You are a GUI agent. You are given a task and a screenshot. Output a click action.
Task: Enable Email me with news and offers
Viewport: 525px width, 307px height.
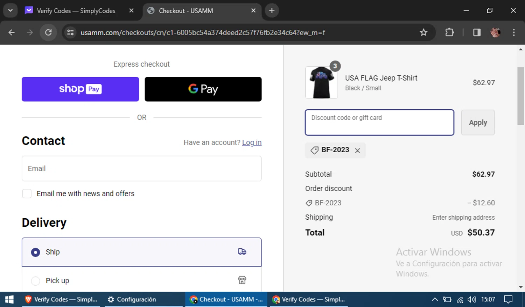pos(27,193)
